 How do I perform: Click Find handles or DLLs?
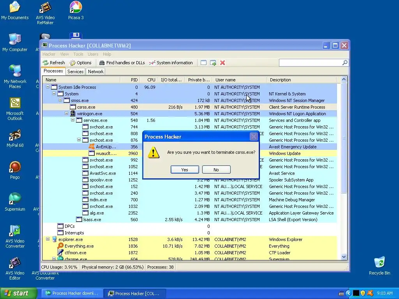click(x=122, y=63)
